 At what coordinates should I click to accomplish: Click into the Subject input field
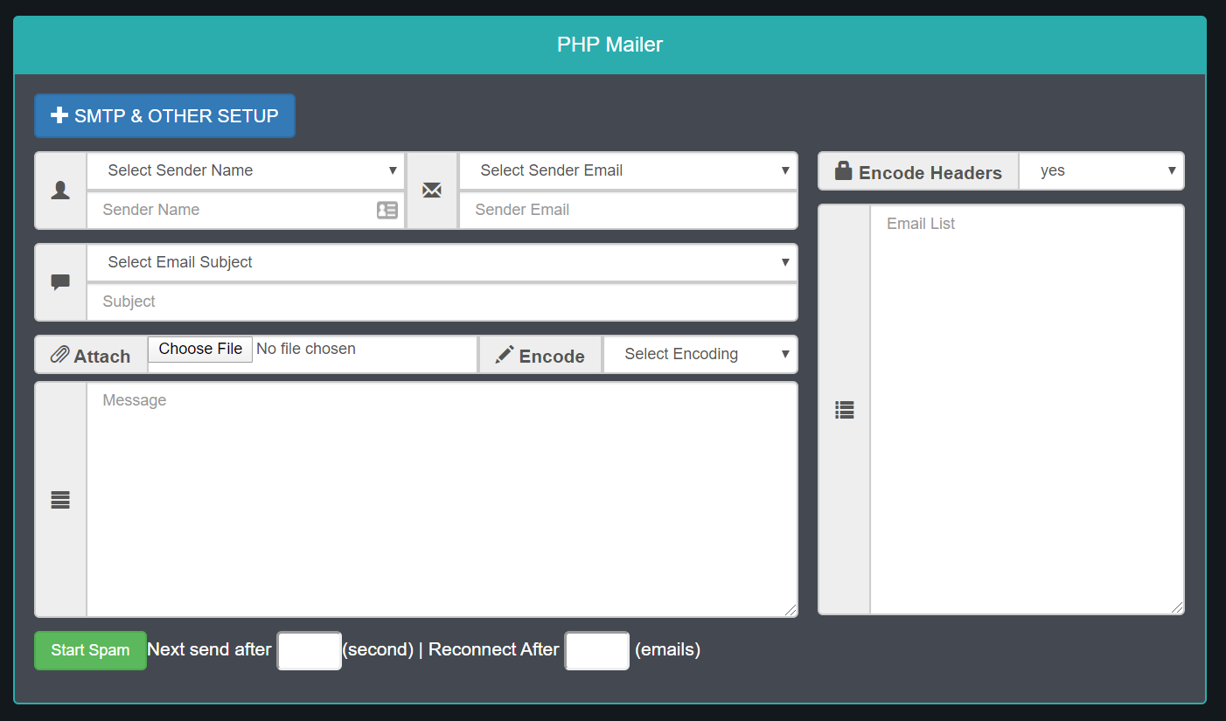click(442, 302)
